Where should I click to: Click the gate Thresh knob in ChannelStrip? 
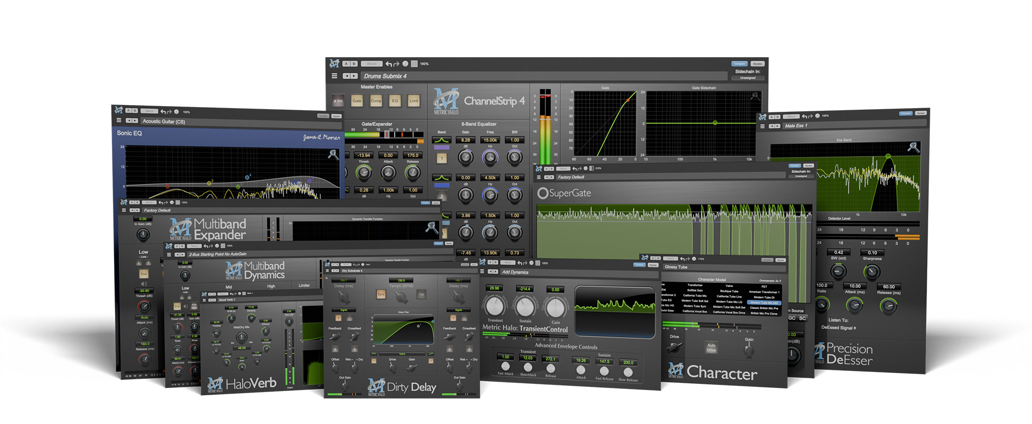click(364, 173)
